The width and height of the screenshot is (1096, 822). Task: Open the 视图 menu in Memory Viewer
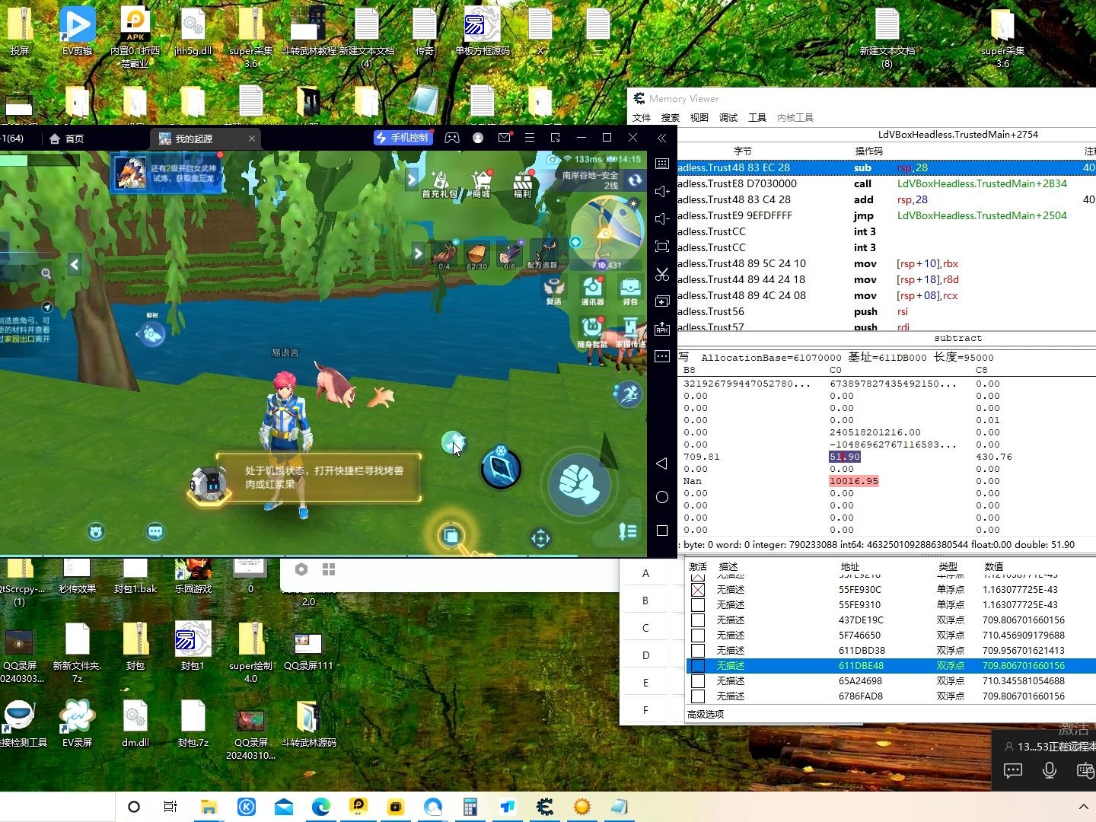[x=699, y=117]
